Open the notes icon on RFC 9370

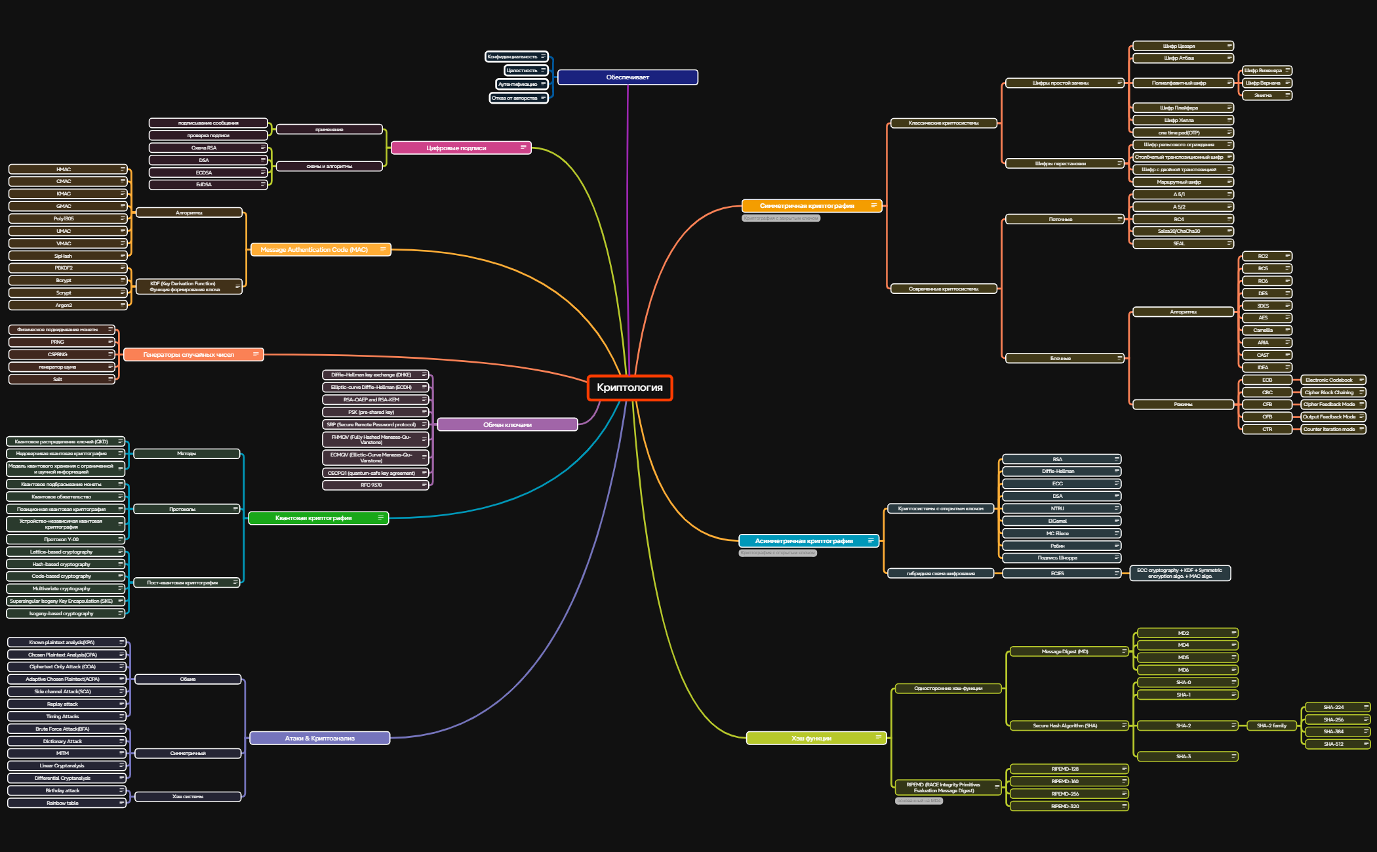click(423, 485)
